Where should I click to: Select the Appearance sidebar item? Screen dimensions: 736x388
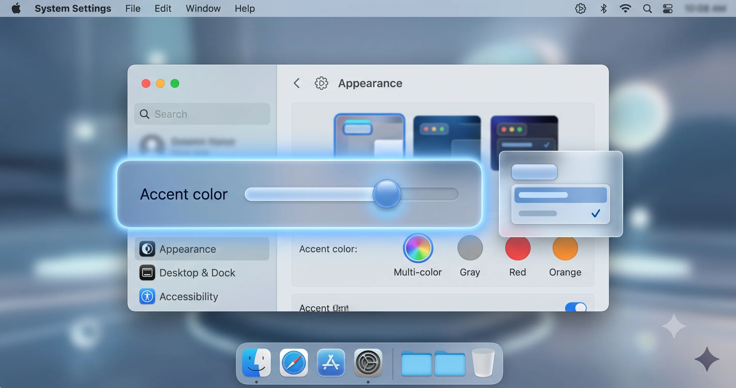[202, 249]
